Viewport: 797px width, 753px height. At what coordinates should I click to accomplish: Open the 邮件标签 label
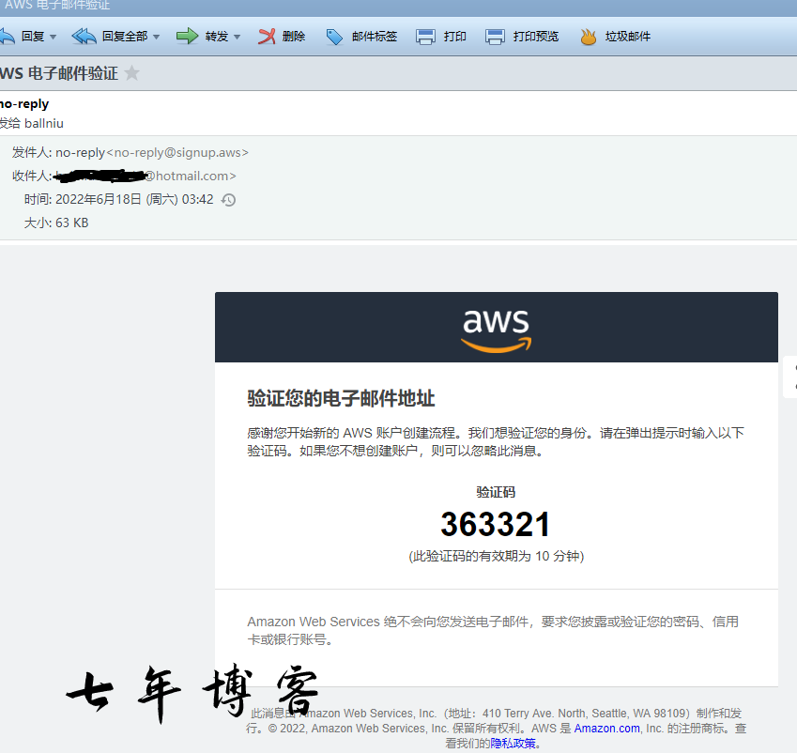pos(375,36)
